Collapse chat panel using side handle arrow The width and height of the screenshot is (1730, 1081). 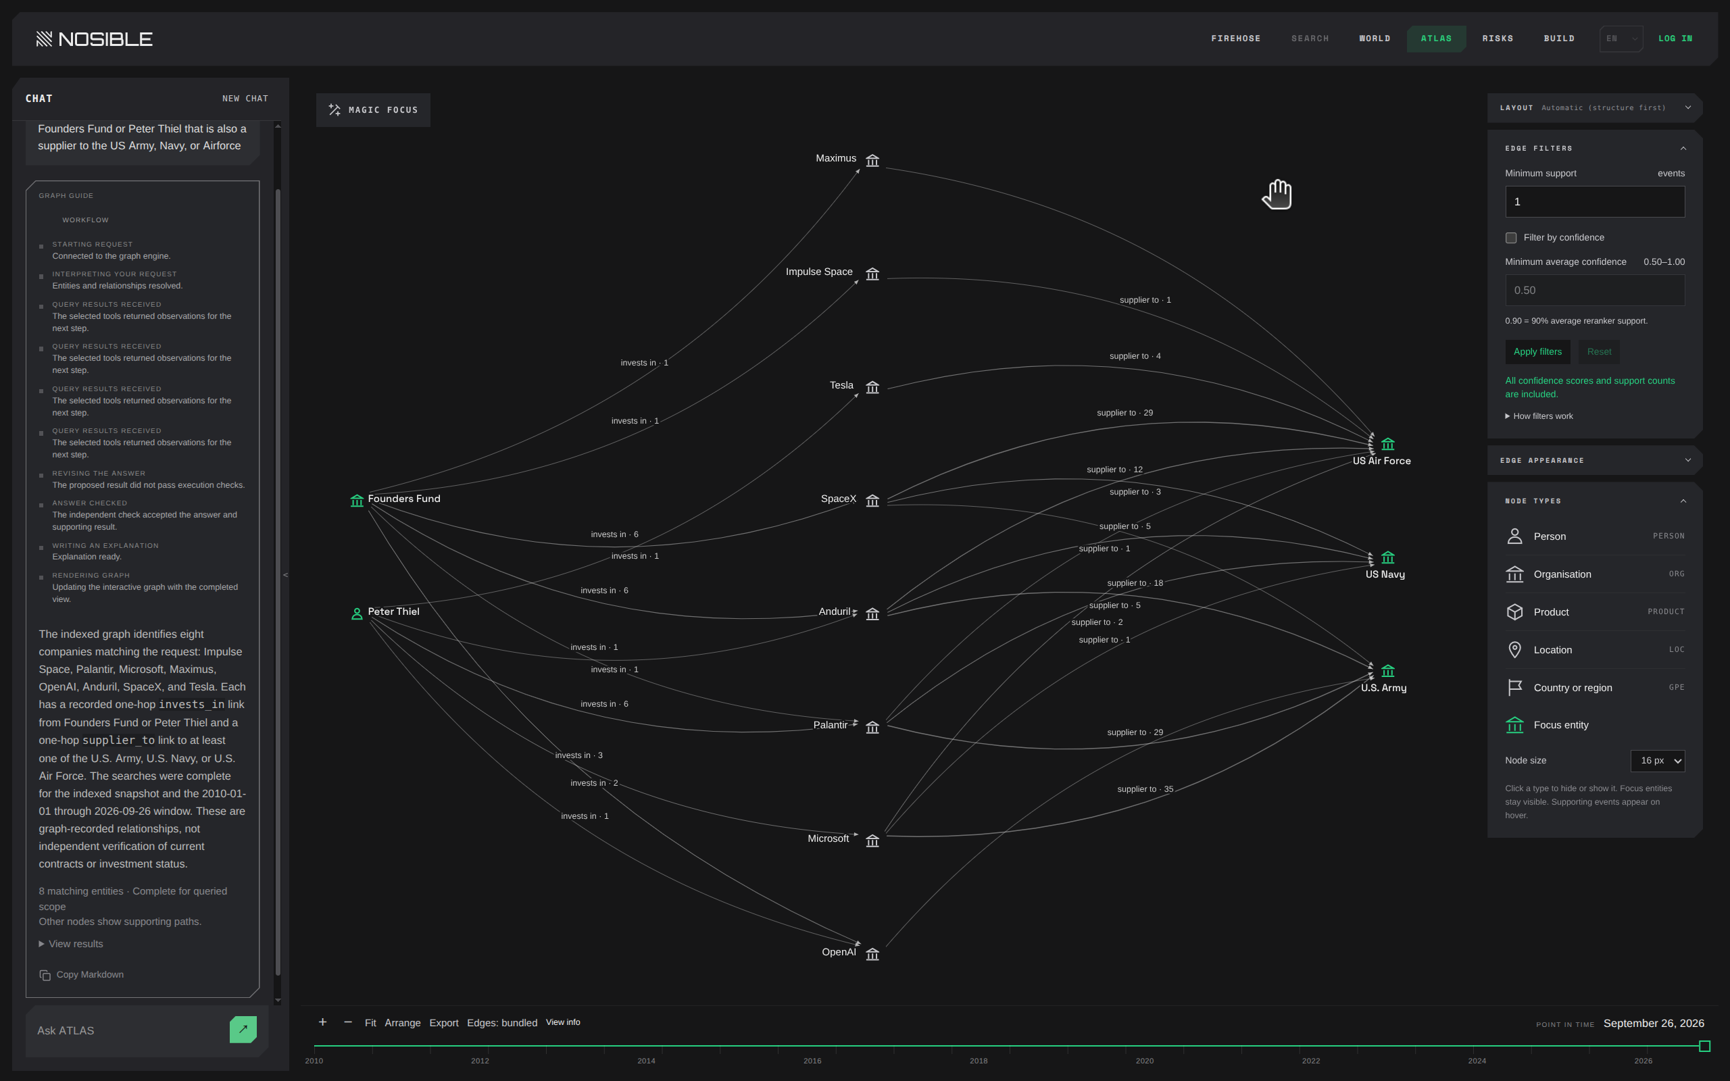285,575
